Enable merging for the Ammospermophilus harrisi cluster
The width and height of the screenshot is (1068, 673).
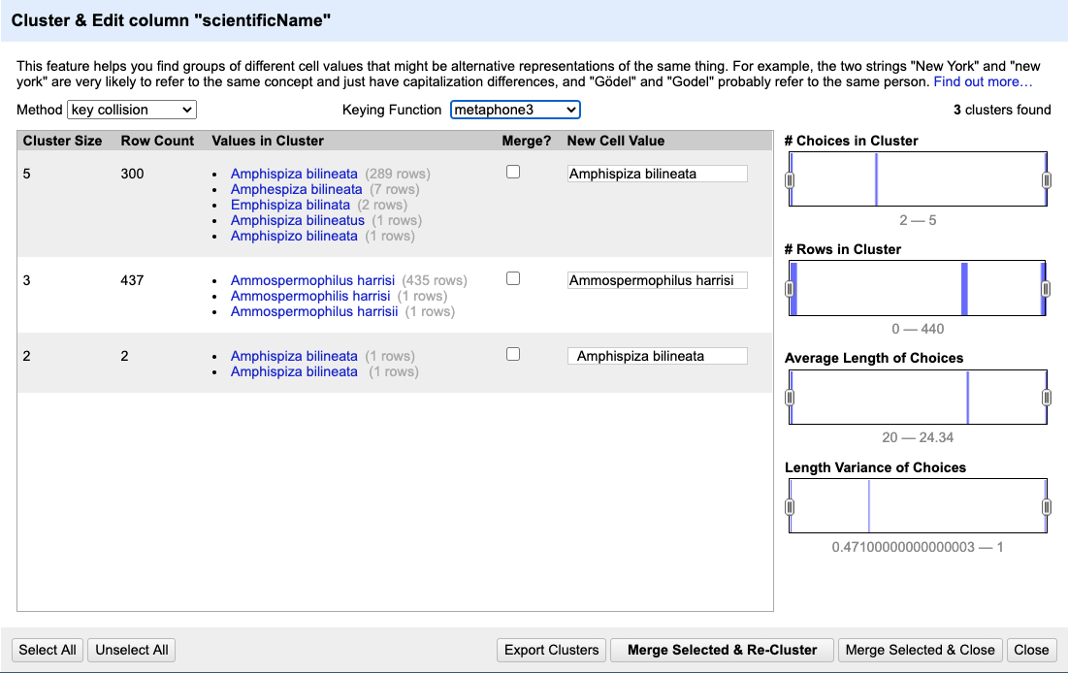point(512,277)
